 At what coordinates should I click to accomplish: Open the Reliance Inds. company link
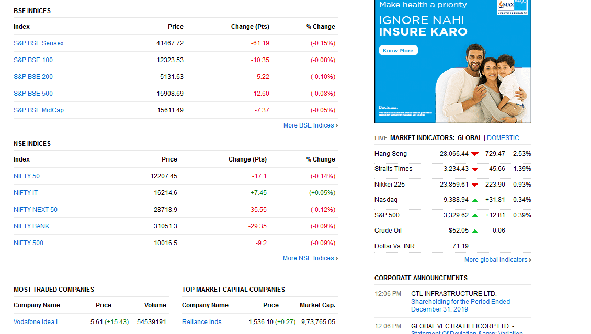pyautogui.click(x=202, y=322)
